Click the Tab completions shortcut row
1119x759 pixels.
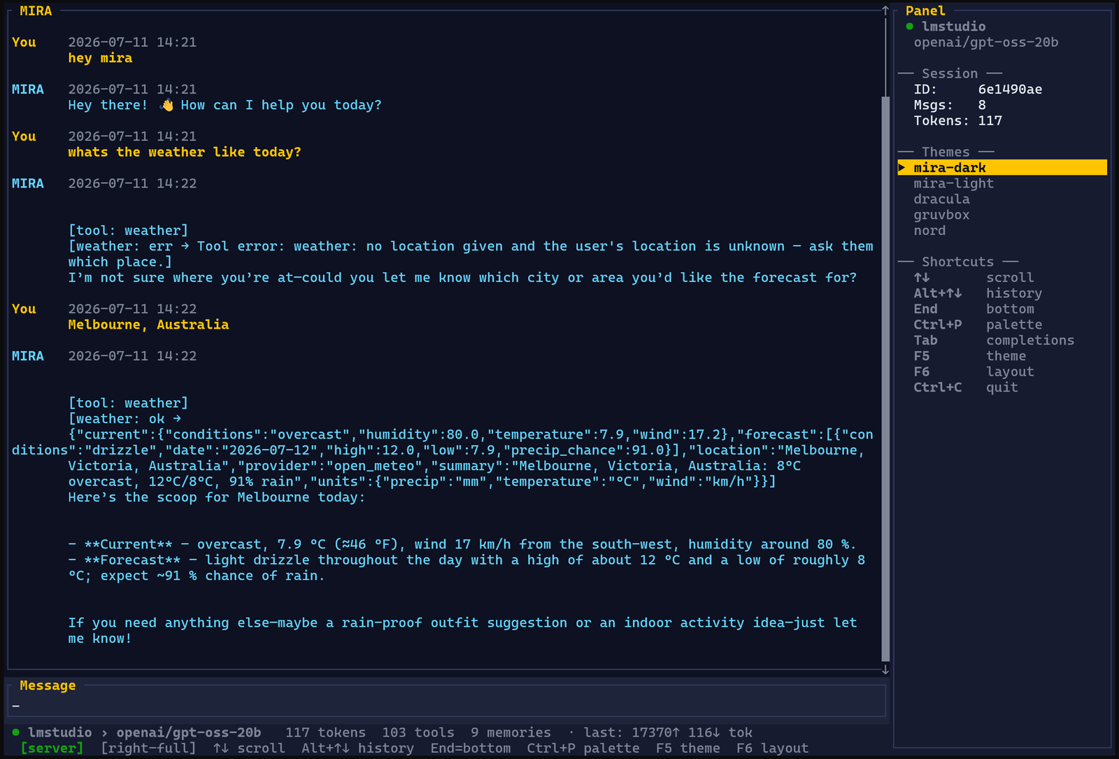click(x=994, y=341)
